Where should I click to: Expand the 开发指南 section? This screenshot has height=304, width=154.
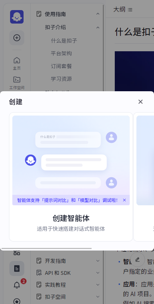point(98,261)
